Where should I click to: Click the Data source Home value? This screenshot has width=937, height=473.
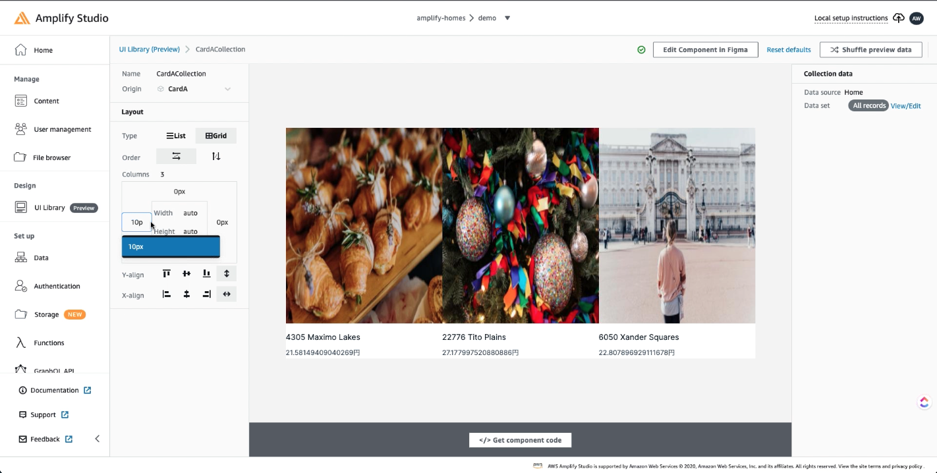(x=853, y=92)
